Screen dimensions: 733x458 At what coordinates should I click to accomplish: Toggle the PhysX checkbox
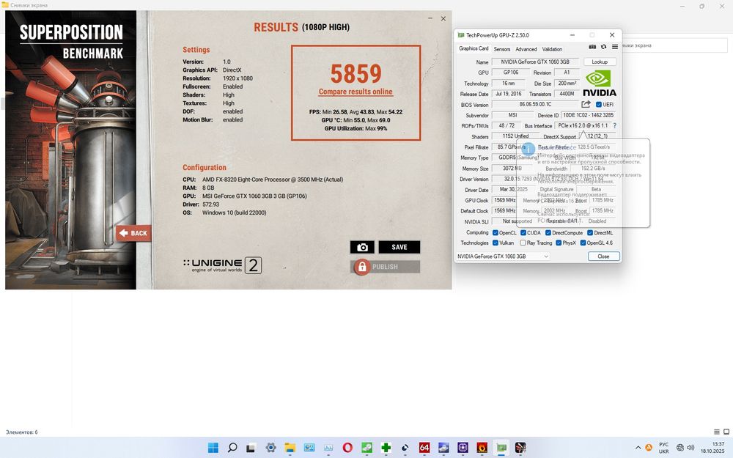click(558, 243)
